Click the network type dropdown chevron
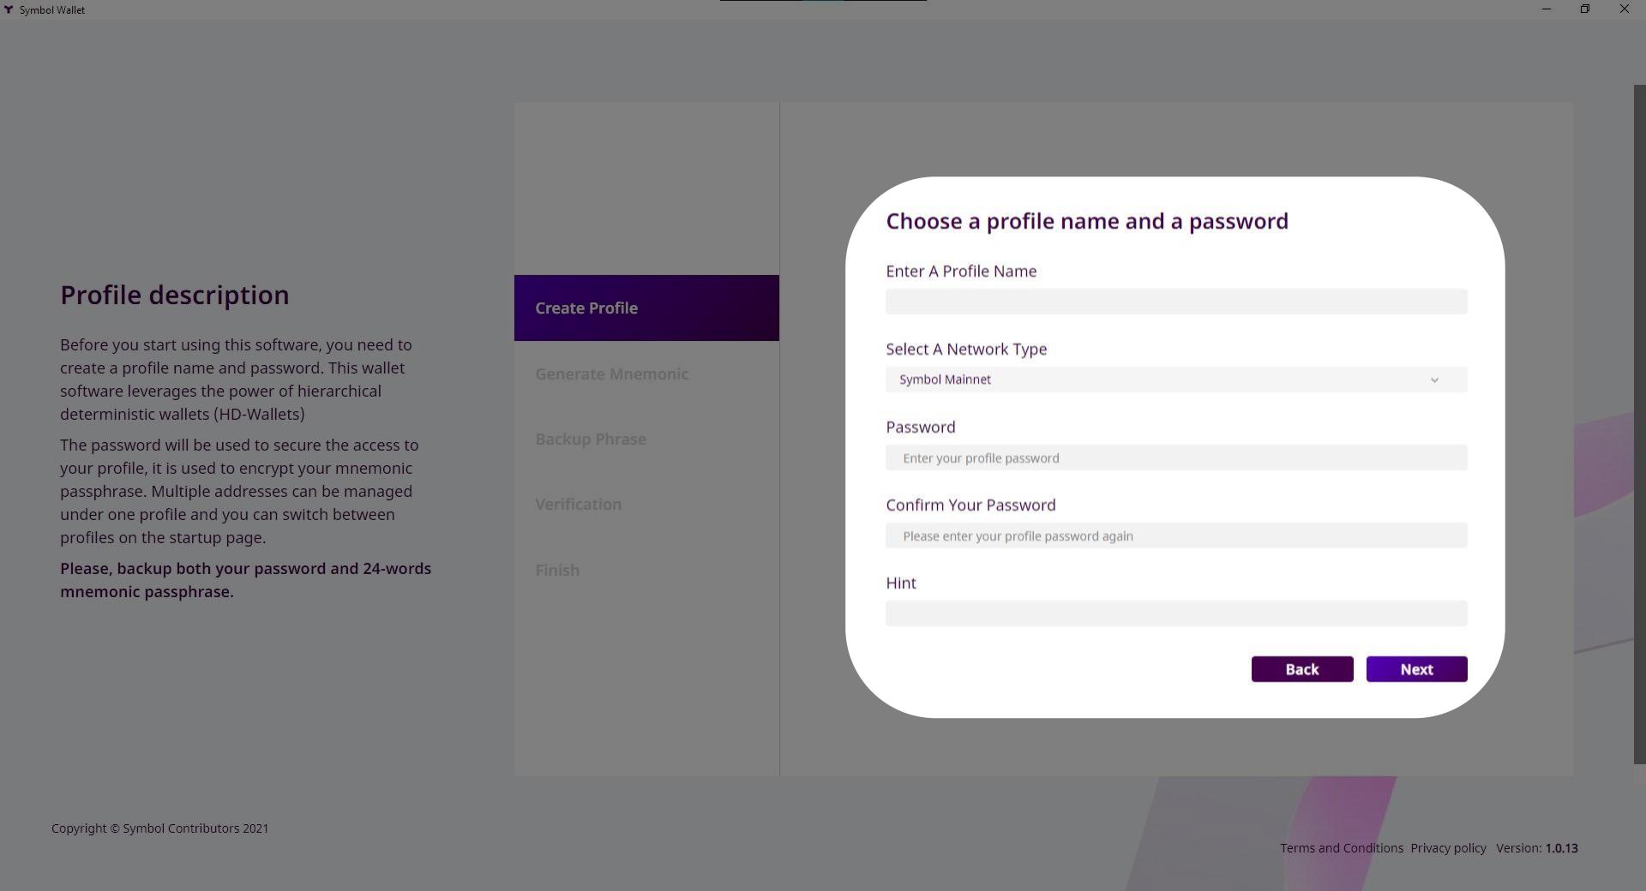Image resolution: width=1646 pixels, height=891 pixels. coord(1433,380)
